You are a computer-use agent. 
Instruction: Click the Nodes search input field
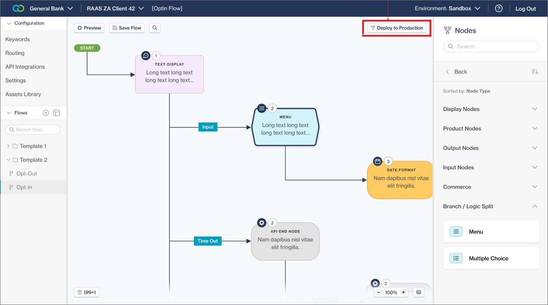tap(491, 47)
